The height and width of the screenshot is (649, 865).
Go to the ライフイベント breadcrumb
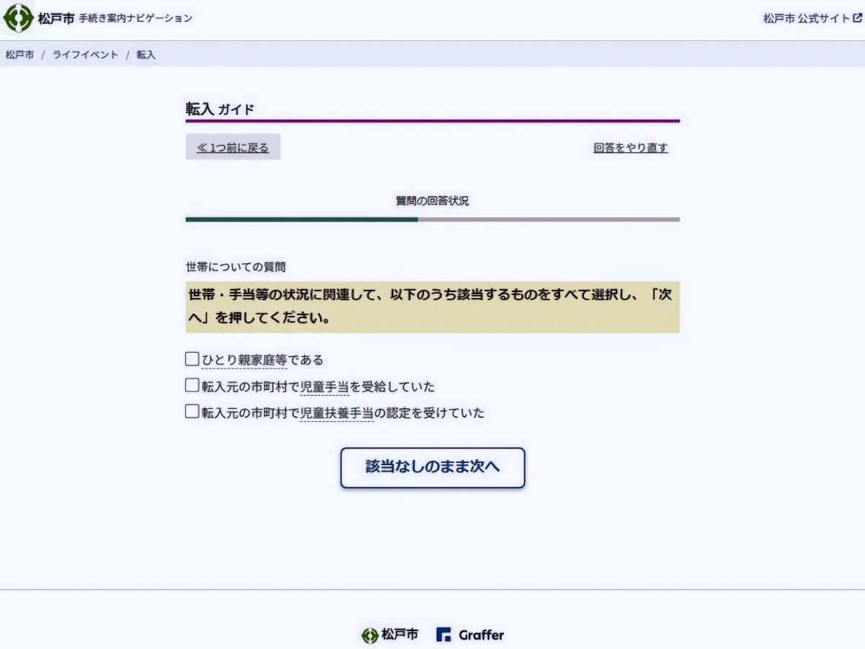pos(85,55)
